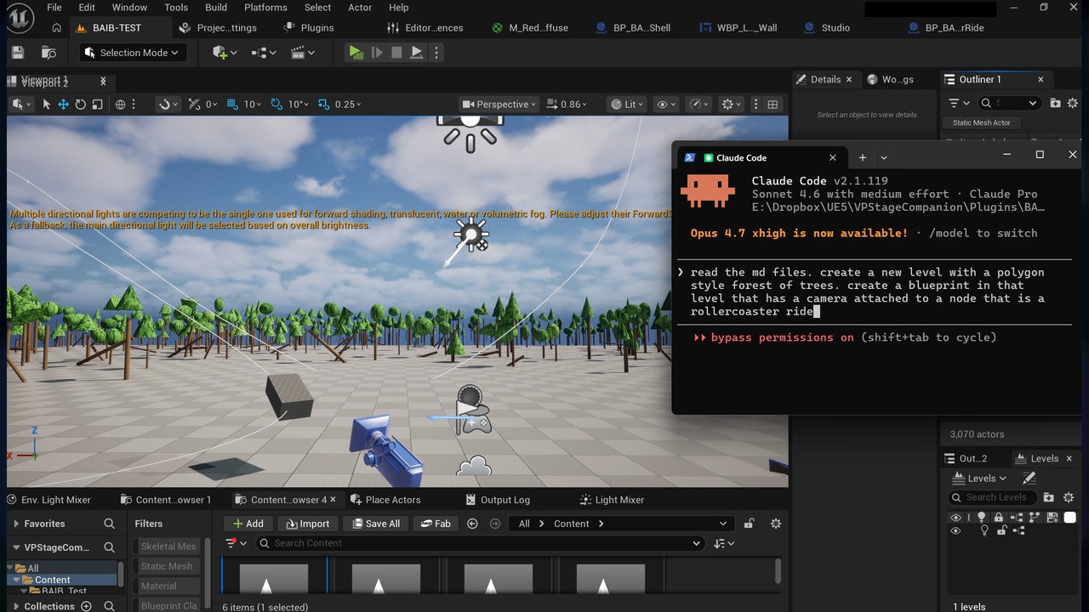The image size is (1089, 612).
Task: Open the Perspective view dropdown
Action: (x=499, y=105)
